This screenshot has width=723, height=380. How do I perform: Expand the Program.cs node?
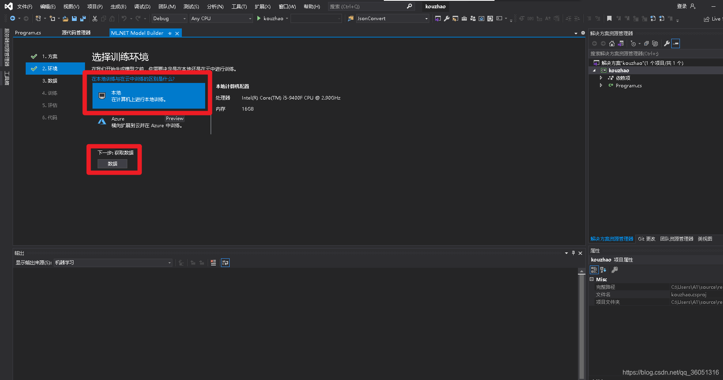601,85
